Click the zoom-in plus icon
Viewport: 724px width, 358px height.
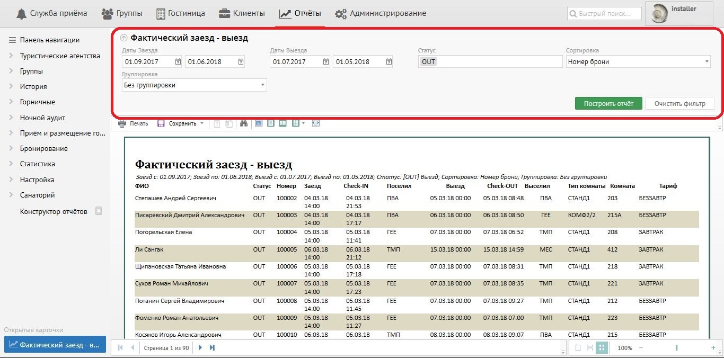pyautogui.click(x=713, y=348)
